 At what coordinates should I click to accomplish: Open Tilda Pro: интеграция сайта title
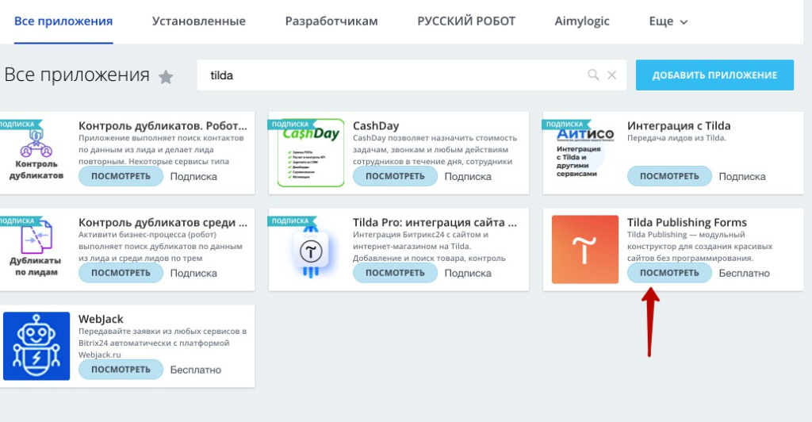point(435,223)
